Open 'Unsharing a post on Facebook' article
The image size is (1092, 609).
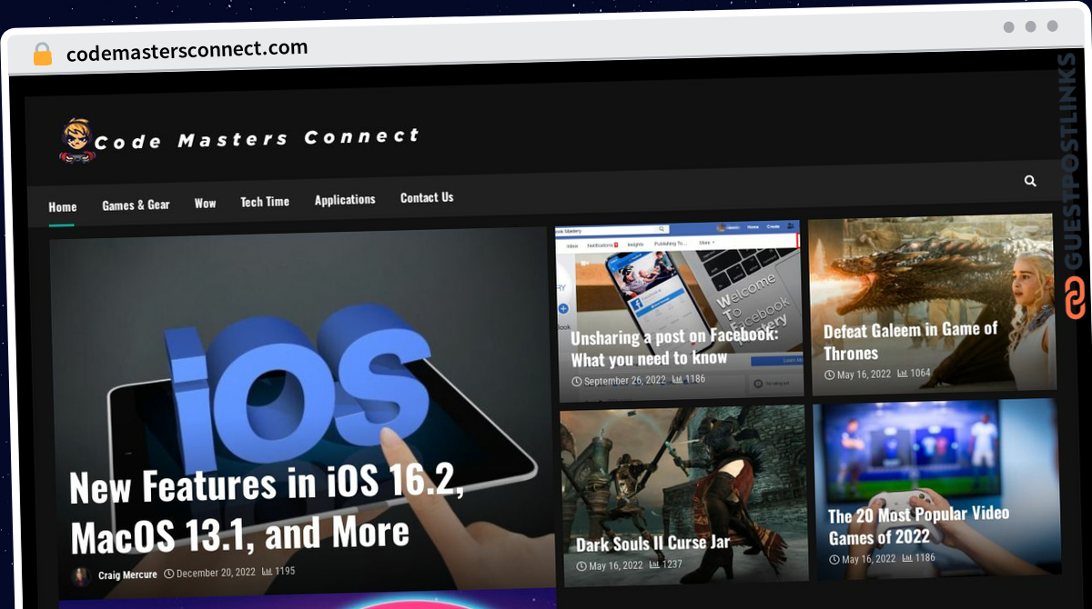[674, 347]
